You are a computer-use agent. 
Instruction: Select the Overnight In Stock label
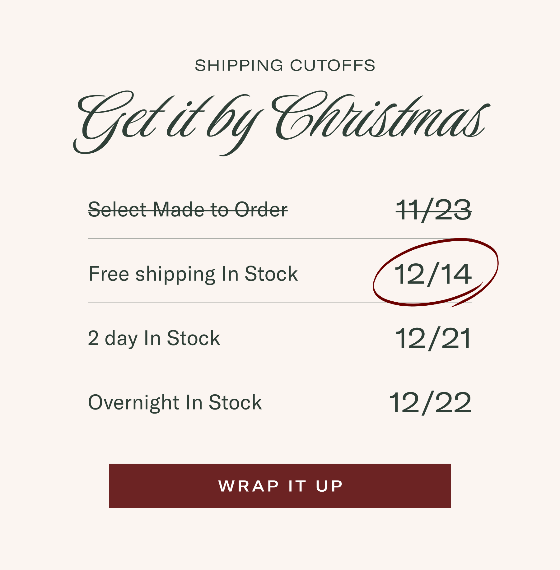tap(175, 402)
